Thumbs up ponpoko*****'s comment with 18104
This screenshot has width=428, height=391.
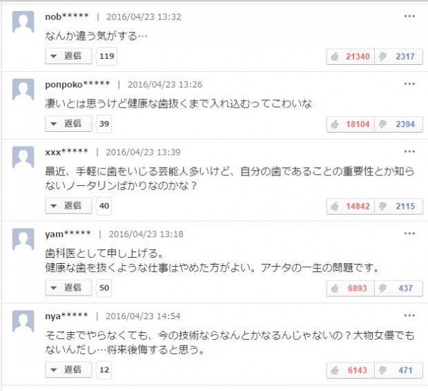point(351,124)
